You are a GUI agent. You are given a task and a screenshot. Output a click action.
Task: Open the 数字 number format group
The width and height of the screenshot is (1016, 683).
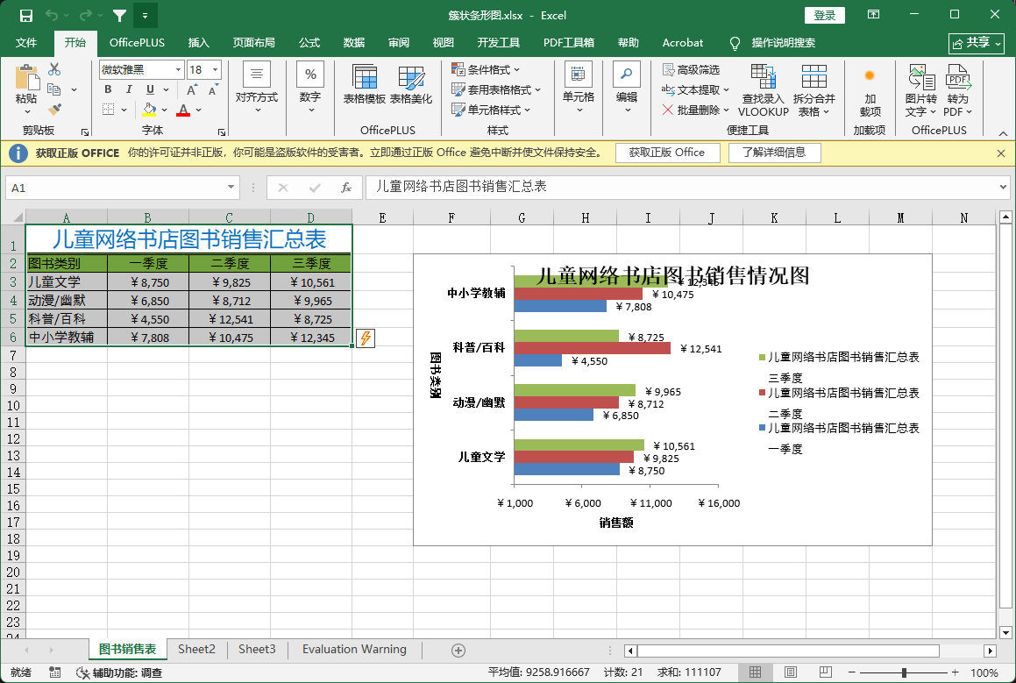(310, 88)
